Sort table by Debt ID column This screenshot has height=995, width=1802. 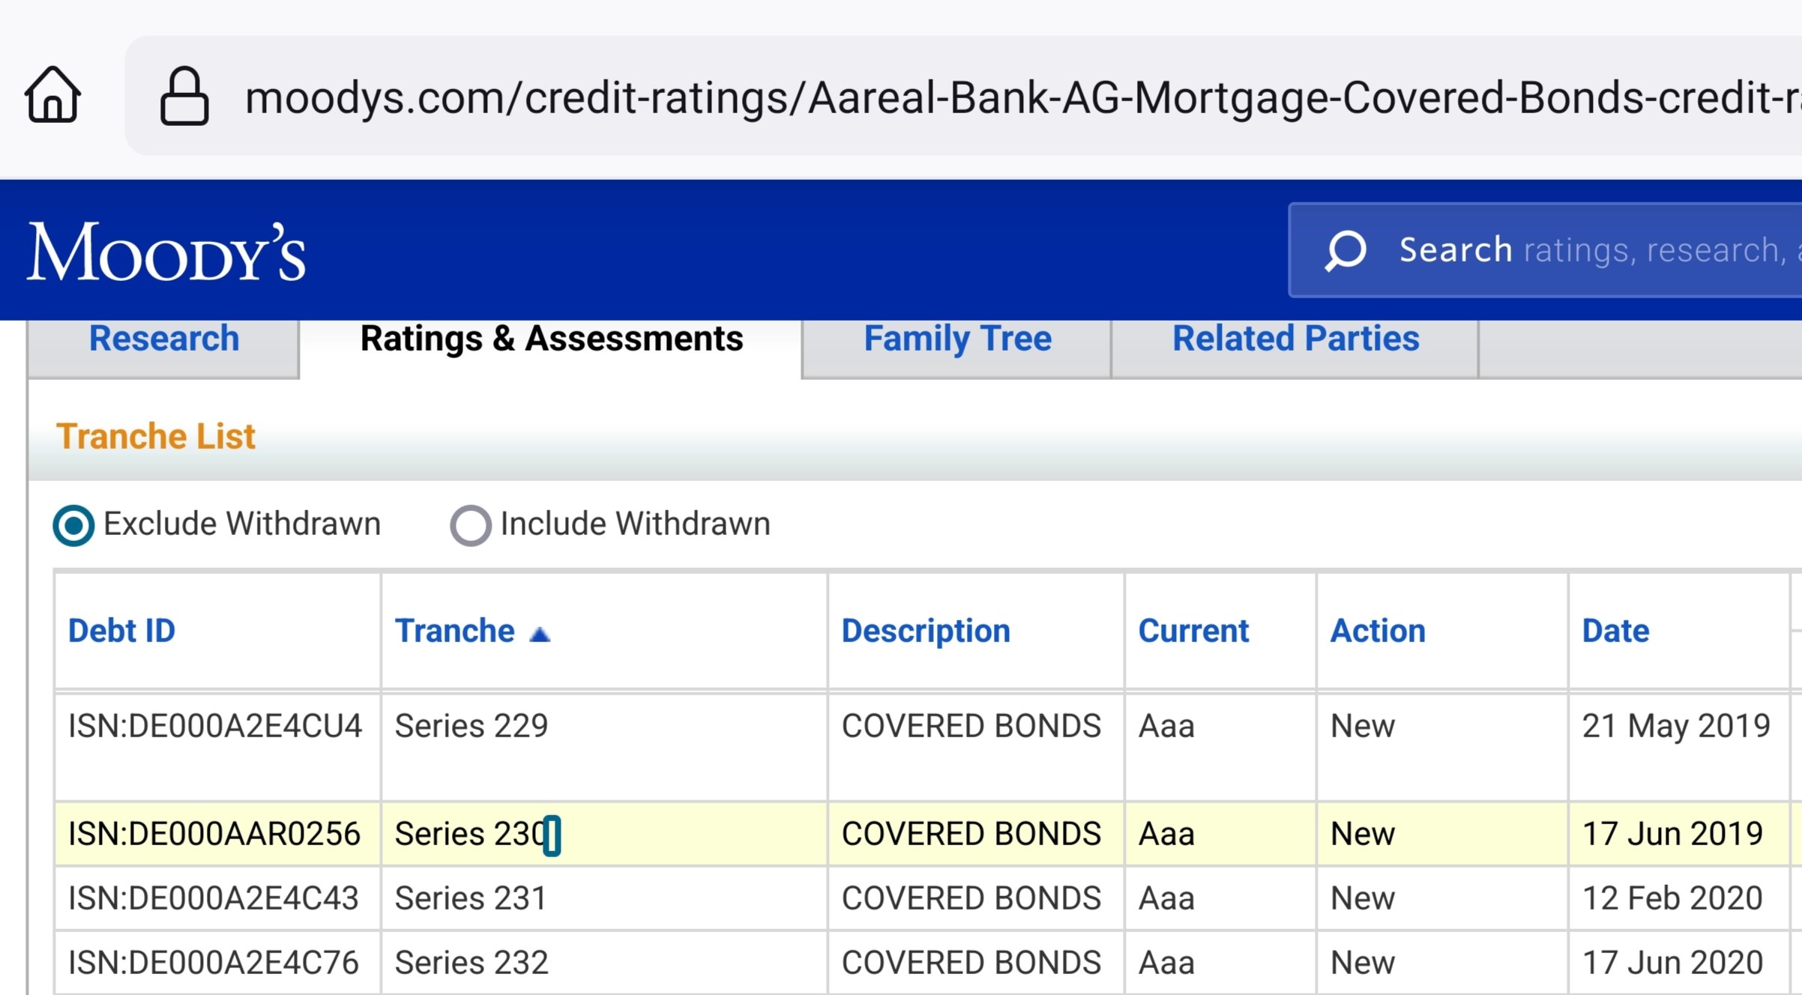(121, 631)
